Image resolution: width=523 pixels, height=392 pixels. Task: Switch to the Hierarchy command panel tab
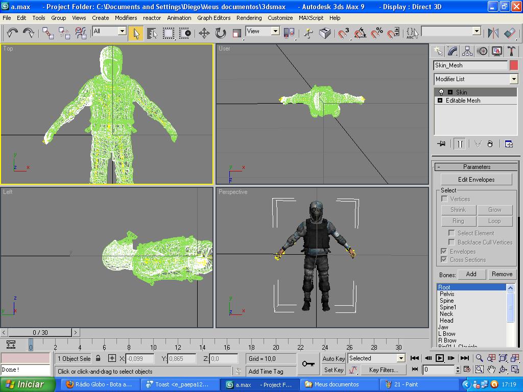[467, 51]
